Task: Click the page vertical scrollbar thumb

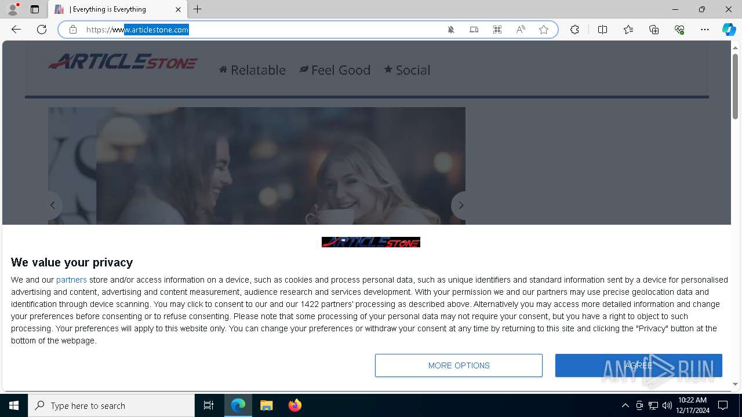Action: pyautogui.click(x=736, y=86)
